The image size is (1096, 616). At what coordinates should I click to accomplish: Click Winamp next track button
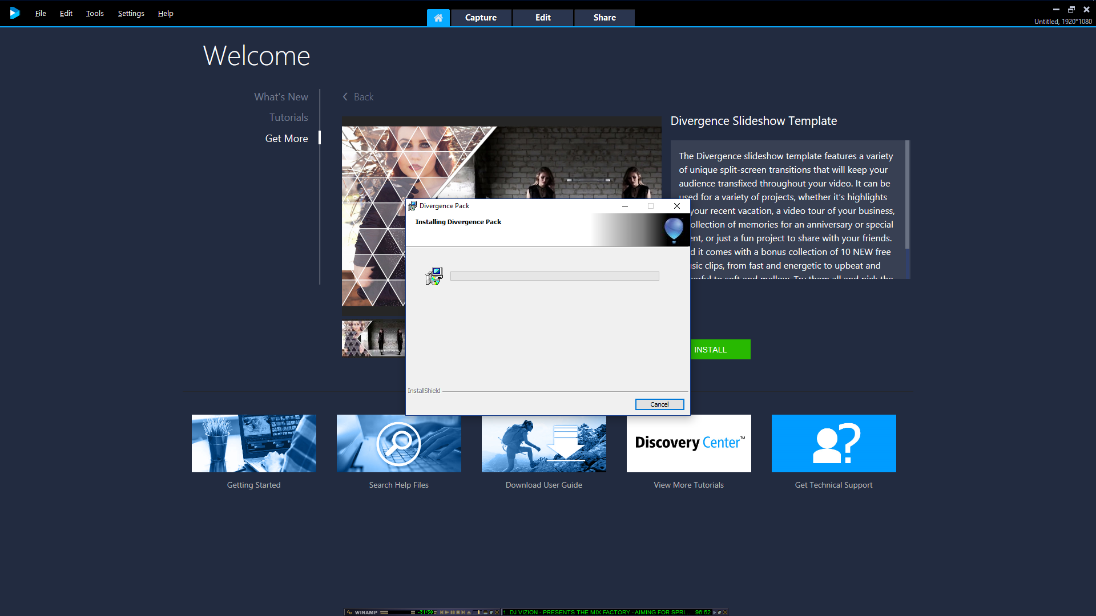(x=463, y=612)
